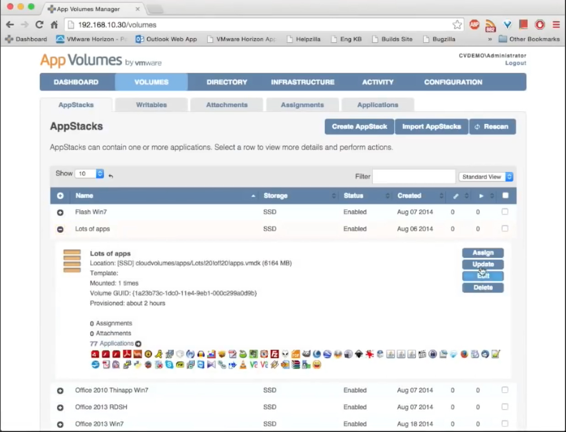The width and height of the screenshot is (566, 432).
Task: Check the Flash Win7 row checkbox
Action: tap(505, 212)
